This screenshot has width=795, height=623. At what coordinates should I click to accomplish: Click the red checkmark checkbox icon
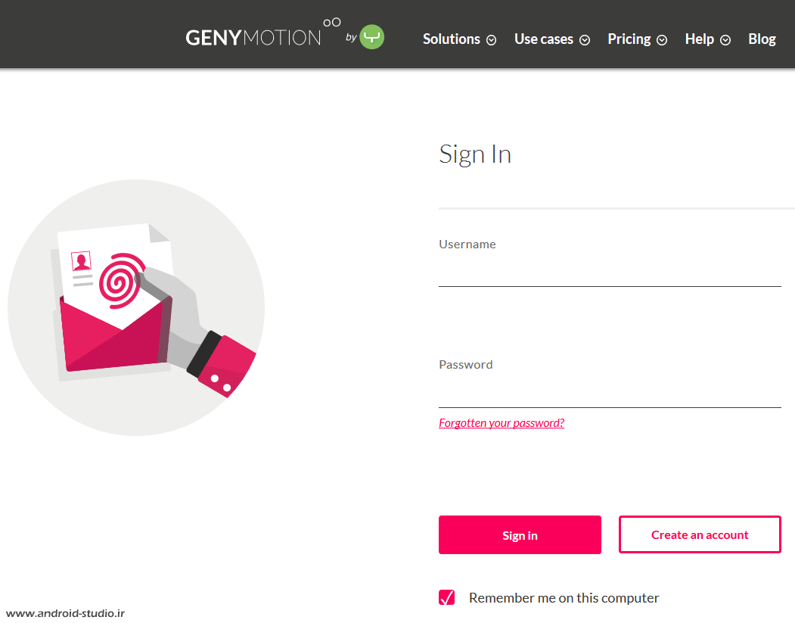point(446,597)
